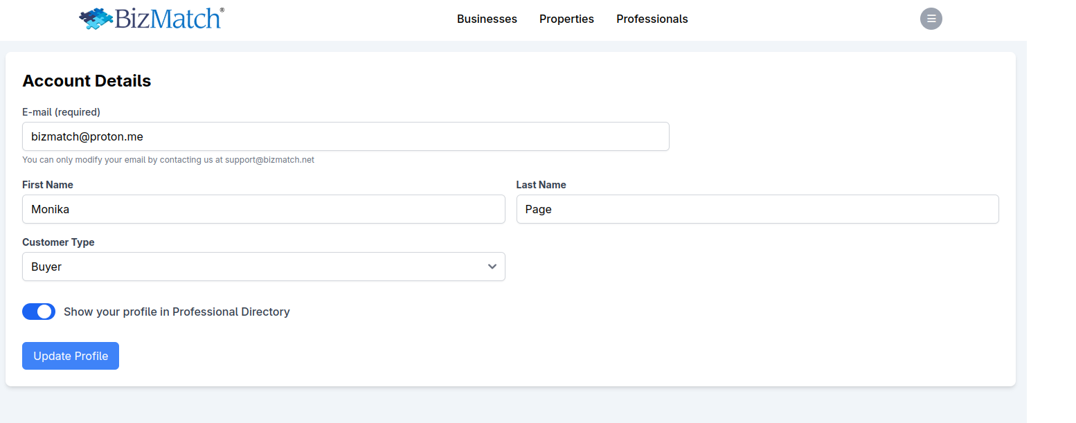
Task: Click the 'First Name' field label
Action: 47,185
